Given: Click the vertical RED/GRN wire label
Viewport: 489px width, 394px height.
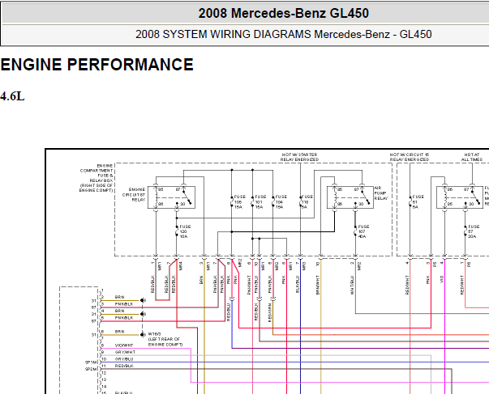Looking at the screenshot, I should [270, 312].
